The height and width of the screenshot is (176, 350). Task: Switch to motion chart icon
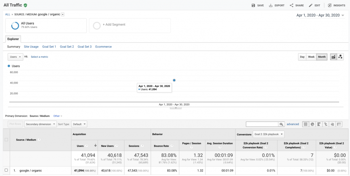340,57
